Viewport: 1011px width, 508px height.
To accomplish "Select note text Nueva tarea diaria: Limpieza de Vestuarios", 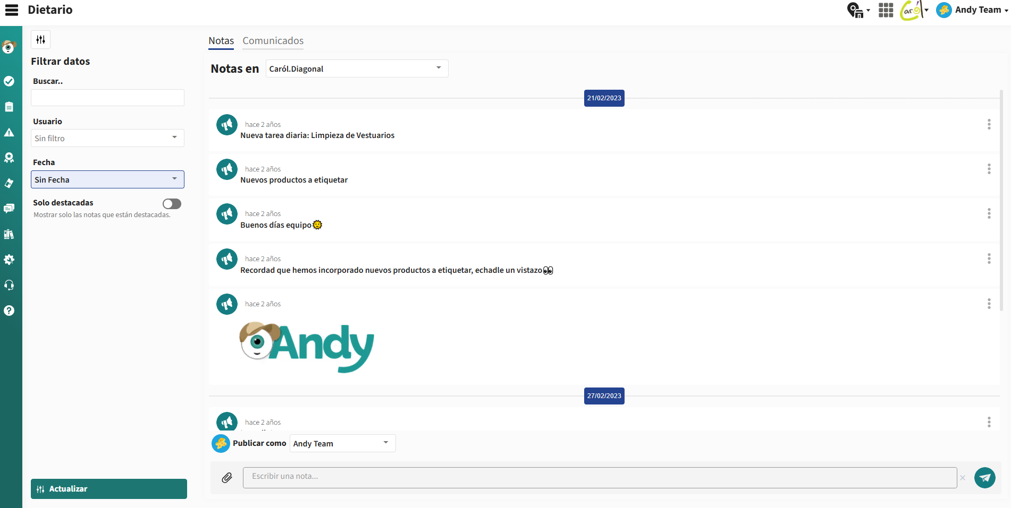I will (x=317, y=135).
